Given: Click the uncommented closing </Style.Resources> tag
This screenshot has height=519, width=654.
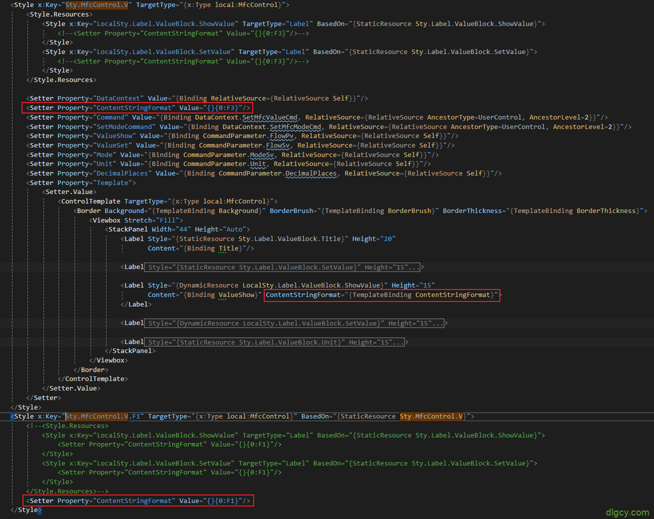Looking at the screenshot, I should click(61, 80).
